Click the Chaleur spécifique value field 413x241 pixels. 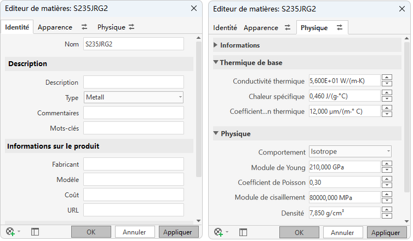[x=345, y=96]
